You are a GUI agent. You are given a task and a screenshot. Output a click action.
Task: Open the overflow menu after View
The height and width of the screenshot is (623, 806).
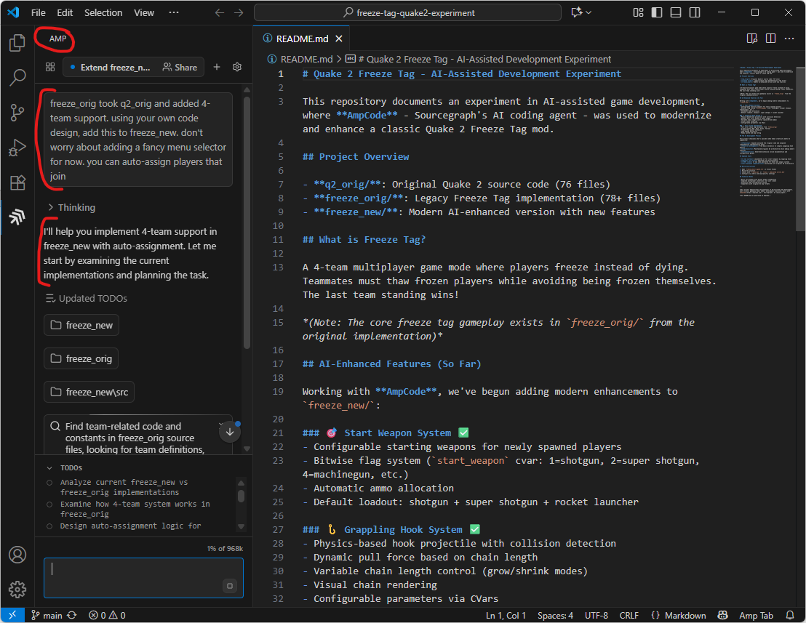click(174, 12)
